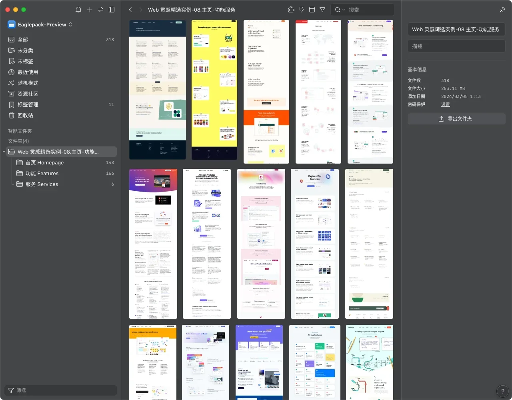Click the switch arrows icon in sidebar header
Image resolution: width=512 pixels, height=400 pixels.
point(100,10)
